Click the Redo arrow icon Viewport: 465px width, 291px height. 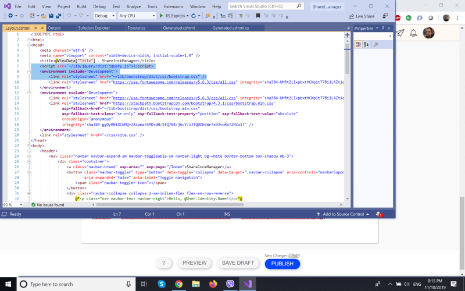pos(81,16)
